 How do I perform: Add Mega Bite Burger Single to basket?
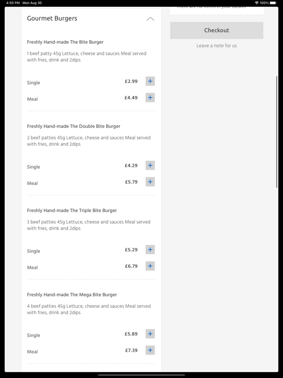coord(150,334)
